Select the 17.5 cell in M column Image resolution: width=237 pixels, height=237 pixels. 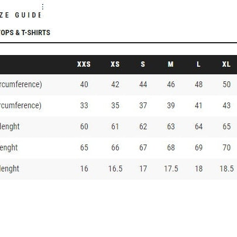(171, 169)
